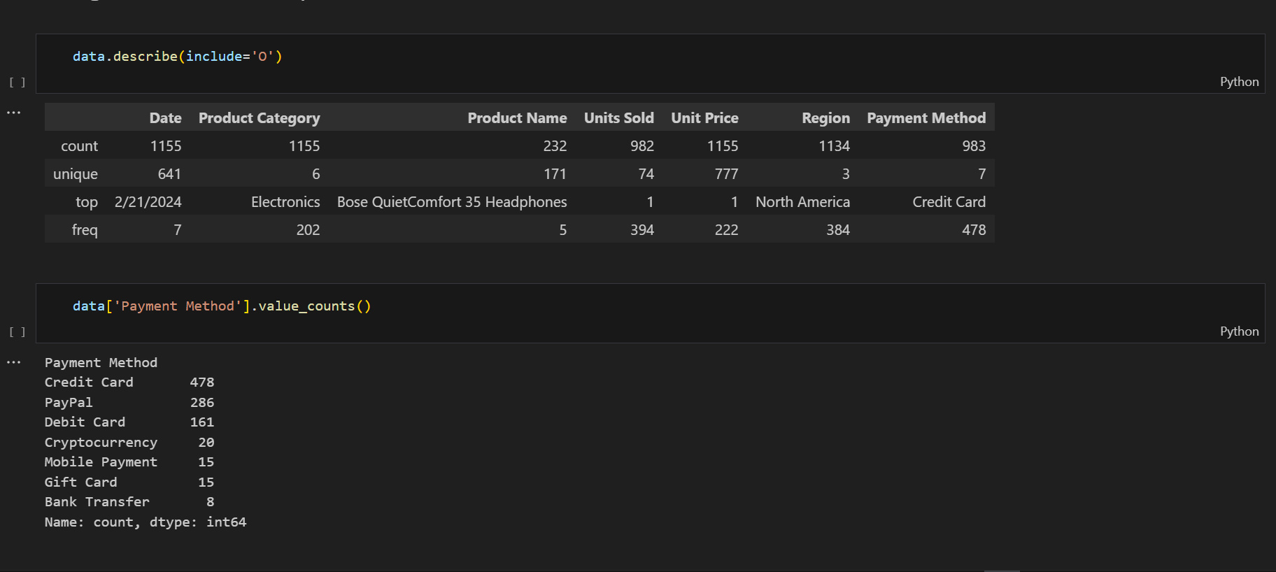Image resolution: width=1276 pixels, height=572 pixels.
Task: Click the Bose QuietComfort 35 Headphones cell
Action: (452, 202)
